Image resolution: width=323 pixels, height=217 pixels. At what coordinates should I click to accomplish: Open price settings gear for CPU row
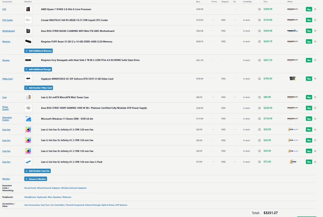259,9
